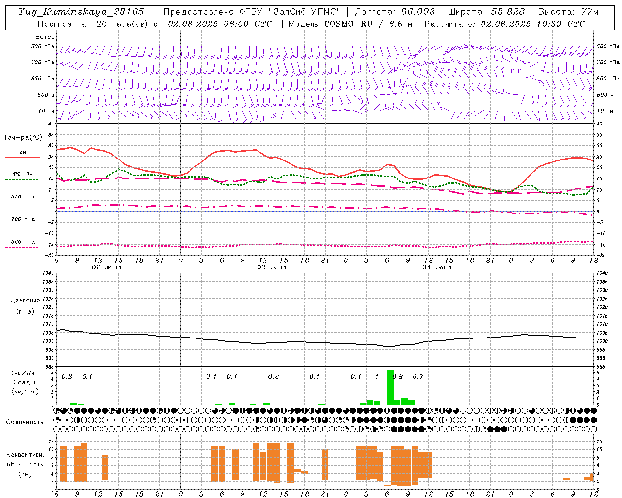Click the red solid line sample under "2м" legend
Image resolution: width=622 pixels, height=498 pixels.
(23, 157)
